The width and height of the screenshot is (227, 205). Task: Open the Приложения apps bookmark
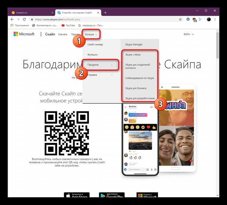20,25
